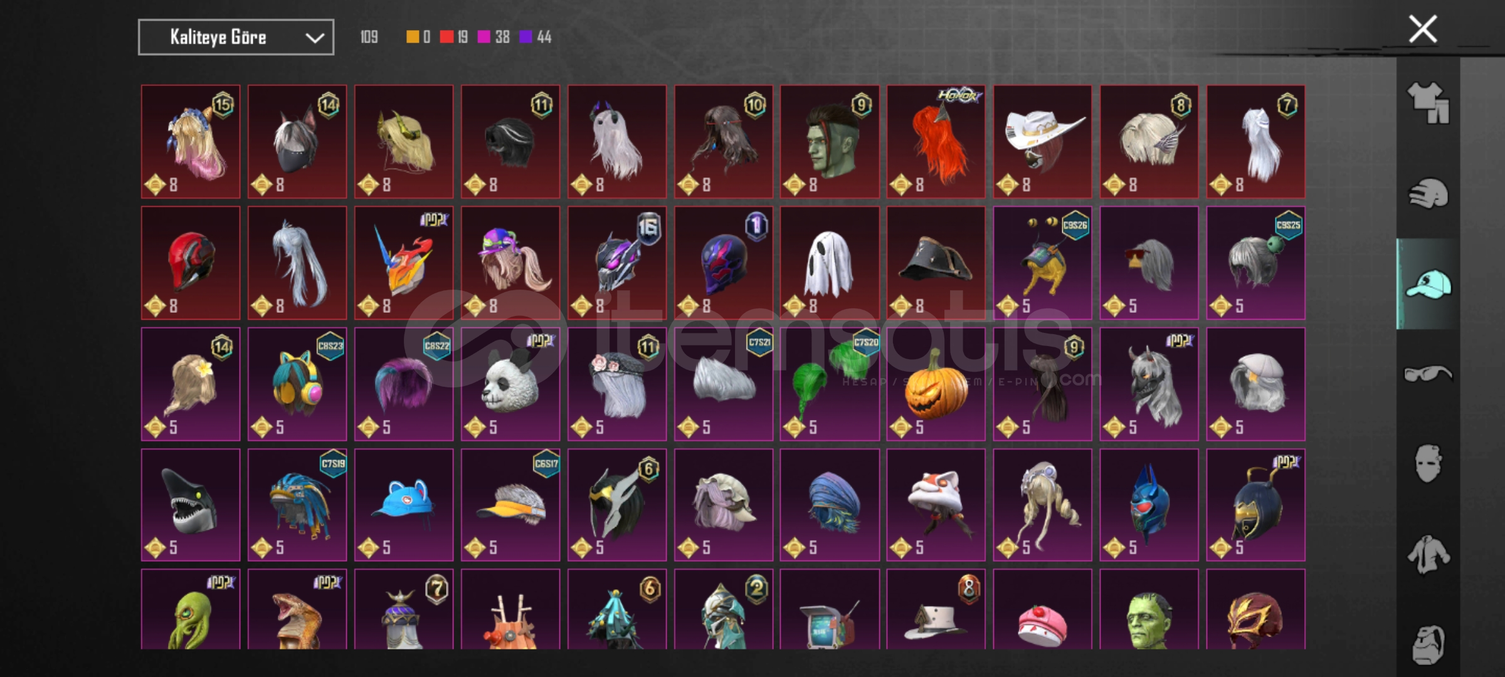Open the glasses category in sidebar
The image size is (1505, 677).
[1428, 374]
